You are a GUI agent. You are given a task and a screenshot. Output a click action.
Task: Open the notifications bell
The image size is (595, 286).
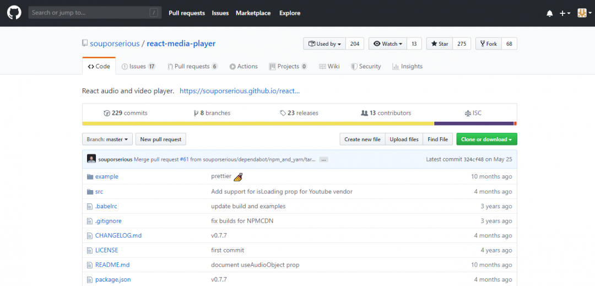tap(549, 13)
